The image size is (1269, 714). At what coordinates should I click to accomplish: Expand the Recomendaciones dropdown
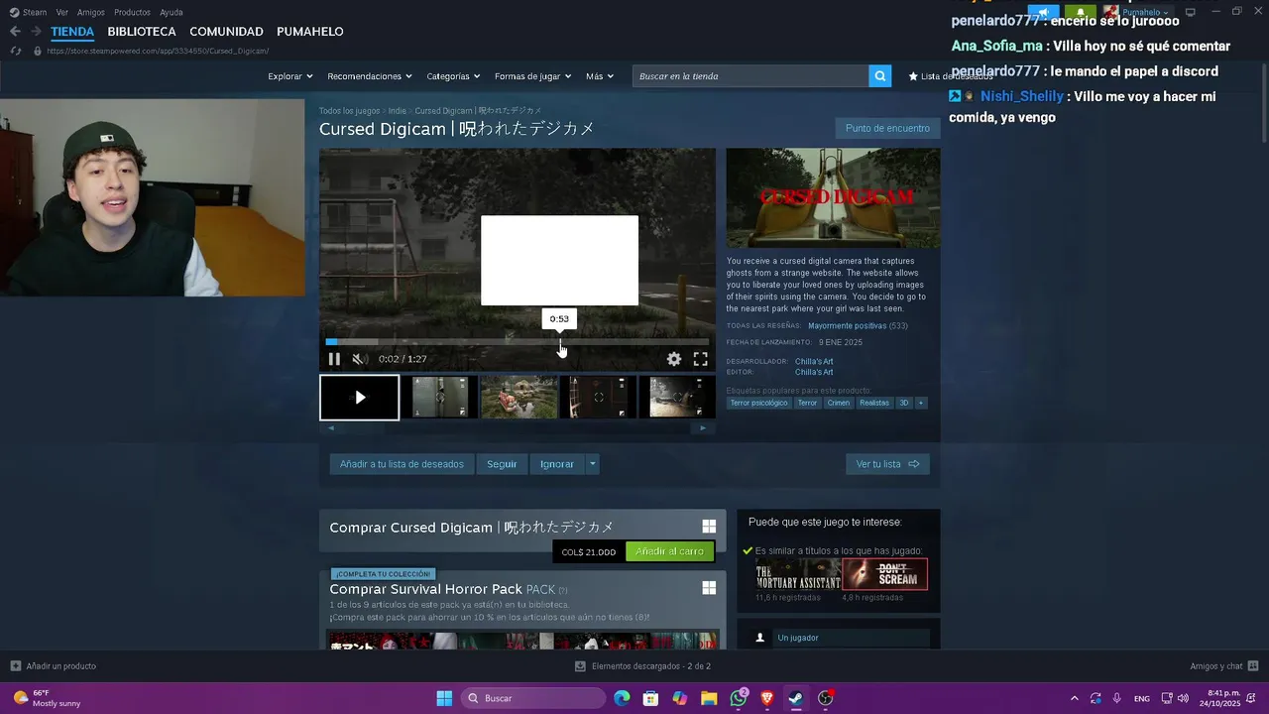pos(369,76)
